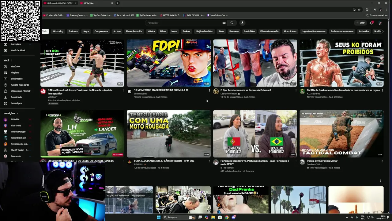
Task: Open Seus clipes scissors icon
Action: click(x=5, y=103)
